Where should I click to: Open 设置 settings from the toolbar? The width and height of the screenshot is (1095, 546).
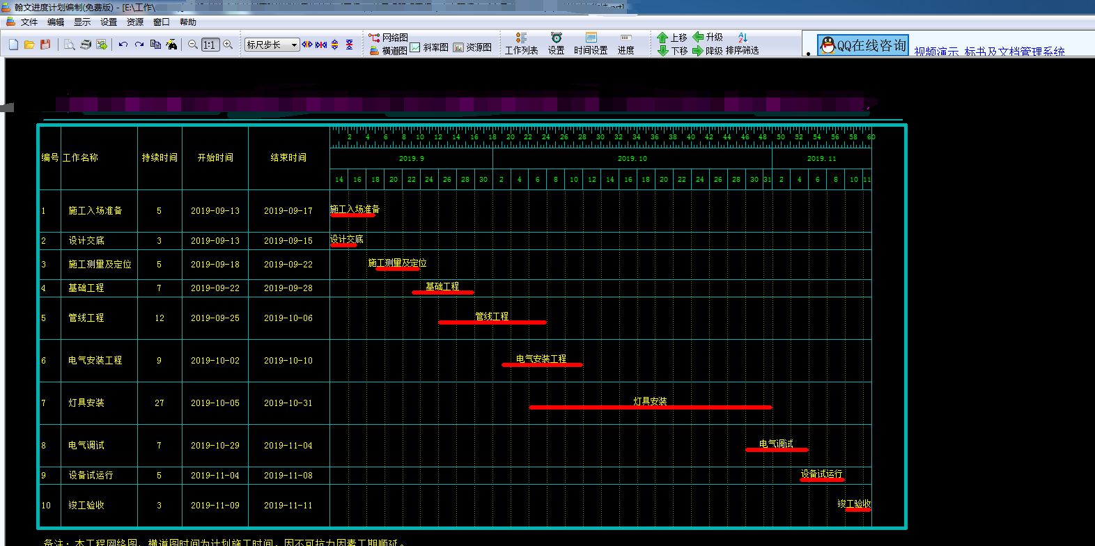pyautogui.click(x=556, y=44)
